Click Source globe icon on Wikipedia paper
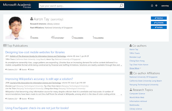The height and width of the screenshot is (111, 172). tap(20, 99)
